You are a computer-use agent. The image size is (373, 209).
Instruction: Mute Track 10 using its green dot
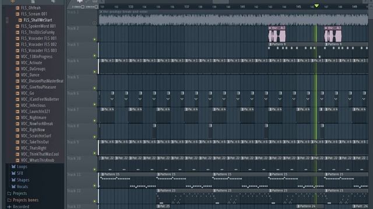pyautogui.click(x=94, y=170)
